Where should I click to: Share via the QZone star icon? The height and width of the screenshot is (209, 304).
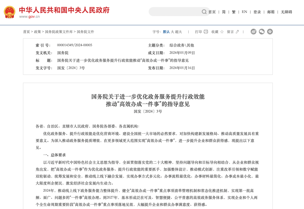pos(270,32)
